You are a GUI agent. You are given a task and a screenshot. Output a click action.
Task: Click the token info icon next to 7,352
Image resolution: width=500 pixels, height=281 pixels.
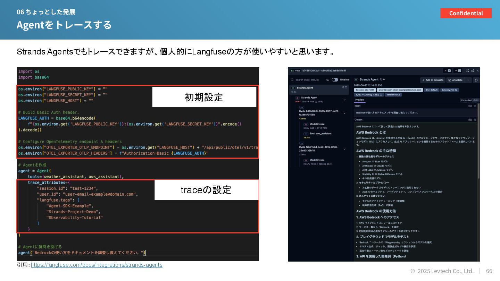(381, 95)
